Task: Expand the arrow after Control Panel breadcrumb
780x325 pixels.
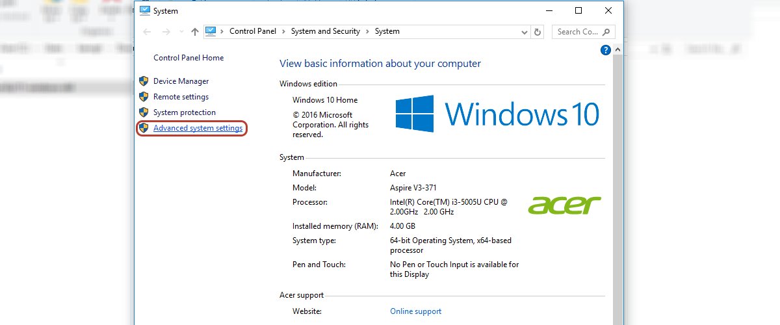Action: pyautogui.click(x=283, y=31)
